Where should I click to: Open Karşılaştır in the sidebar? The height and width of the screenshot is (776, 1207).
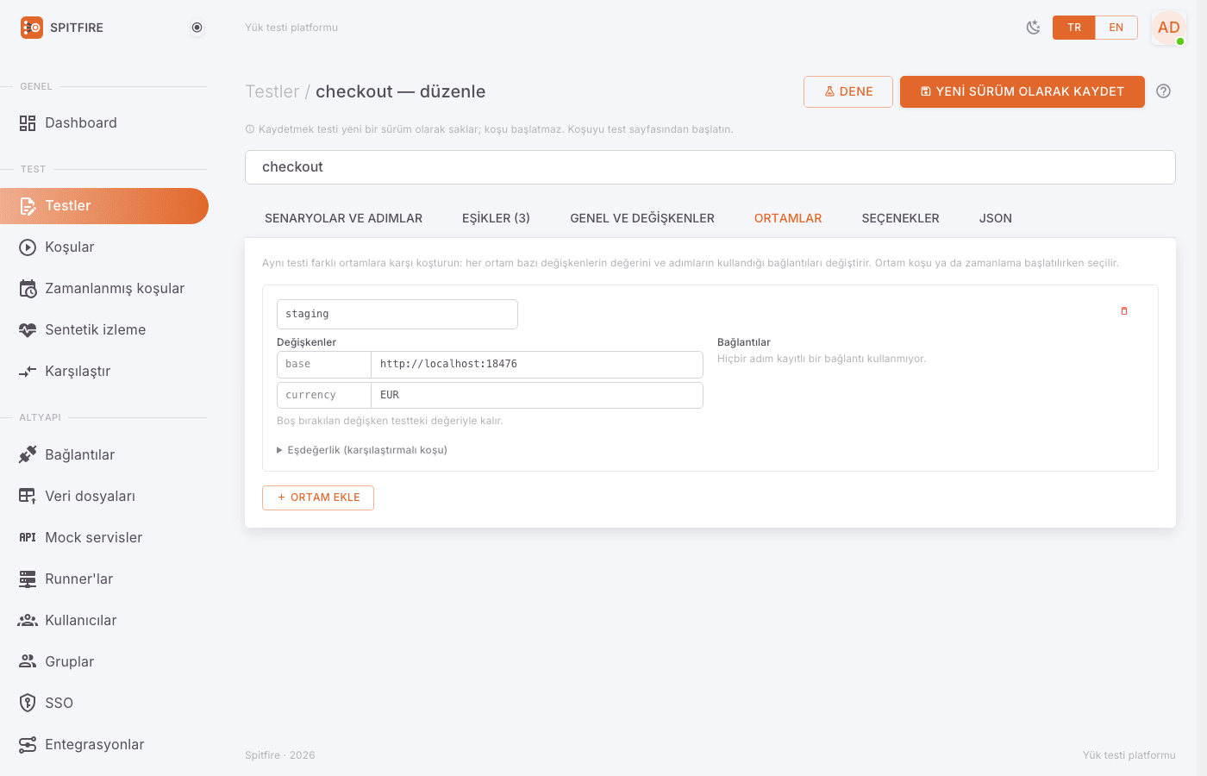pos(103,372)
